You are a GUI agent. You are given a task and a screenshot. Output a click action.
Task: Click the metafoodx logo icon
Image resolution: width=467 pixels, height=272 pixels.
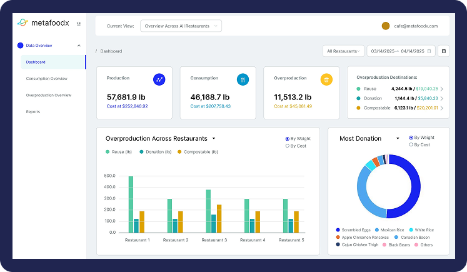point(23,23)
